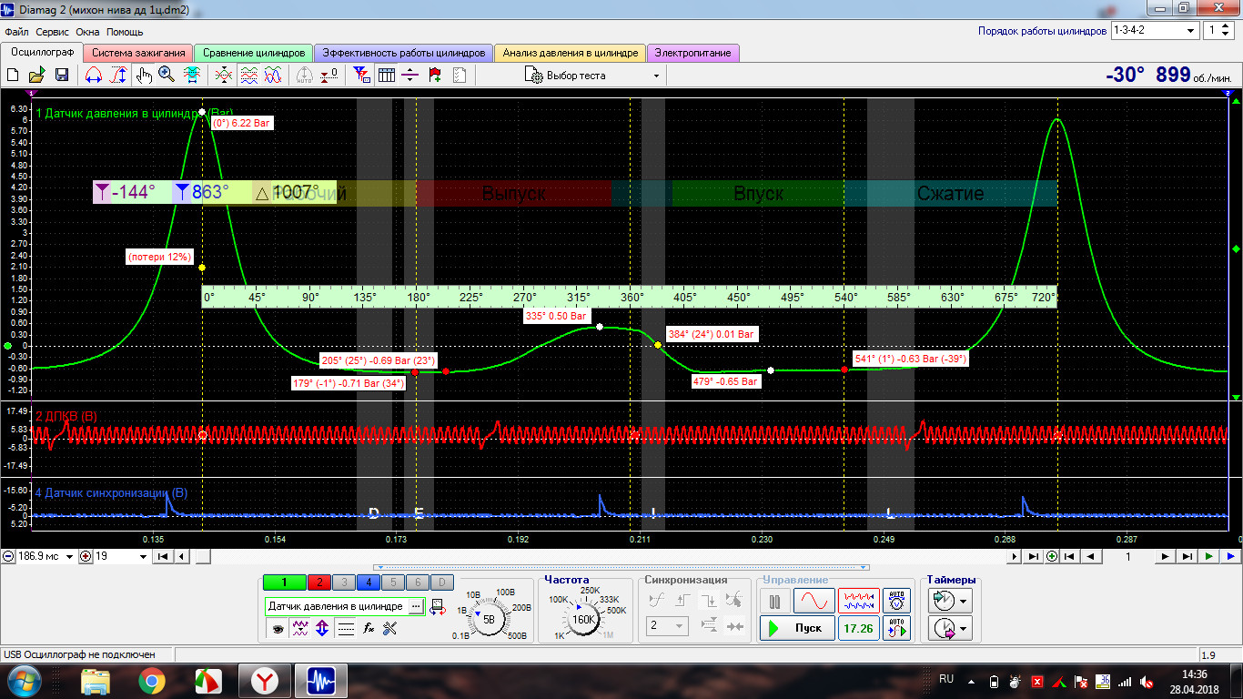Click the blue vertical arrows scaling icon

click(322, 628)
